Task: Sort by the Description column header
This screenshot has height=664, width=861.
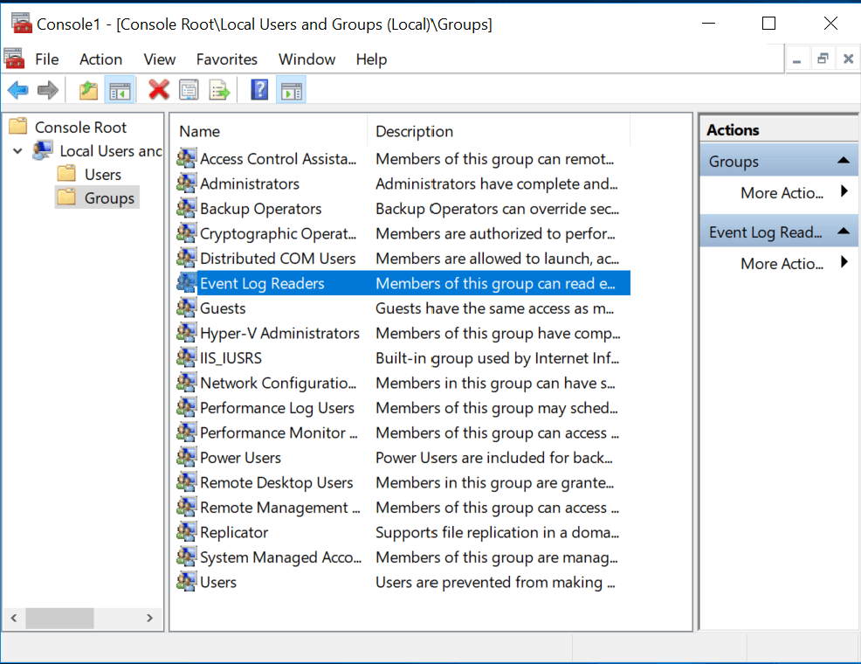Action: 415,132
